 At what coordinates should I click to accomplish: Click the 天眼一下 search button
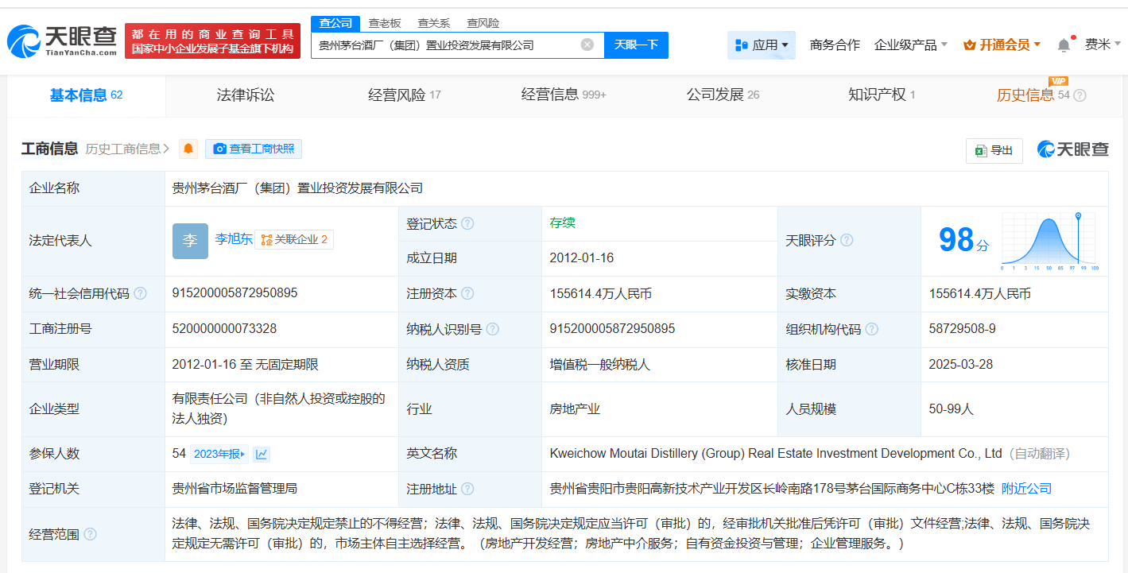click(x=636, y=45)
